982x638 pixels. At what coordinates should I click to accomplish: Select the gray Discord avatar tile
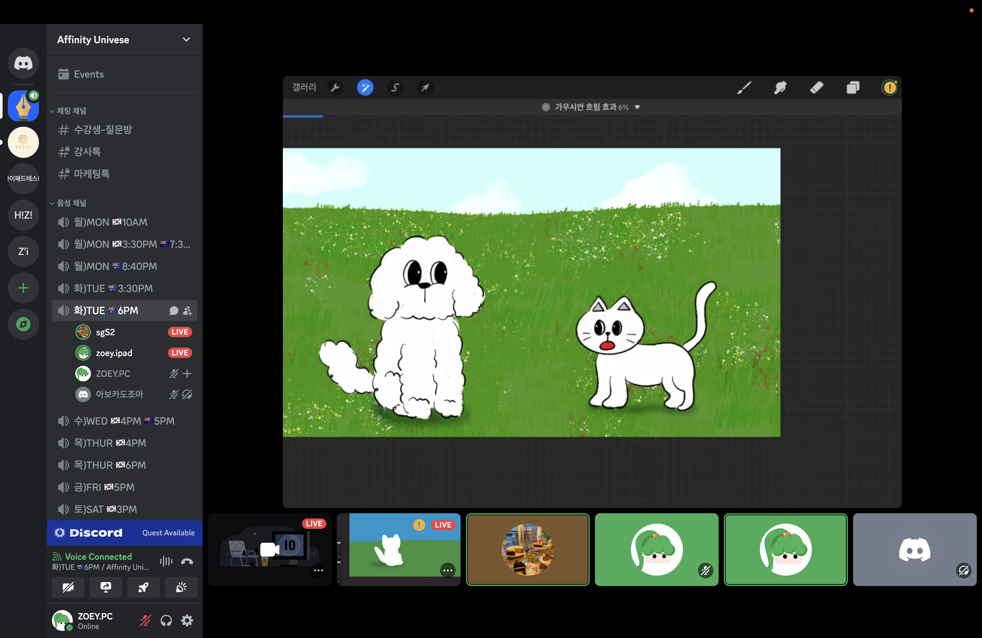pyautogui.click(x=915, y=550)
